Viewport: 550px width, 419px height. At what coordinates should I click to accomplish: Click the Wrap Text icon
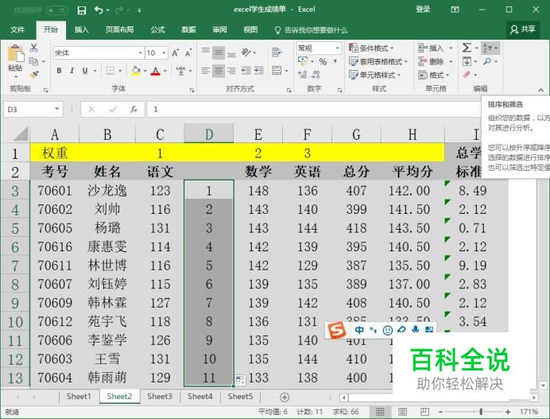tap(277, 52)
